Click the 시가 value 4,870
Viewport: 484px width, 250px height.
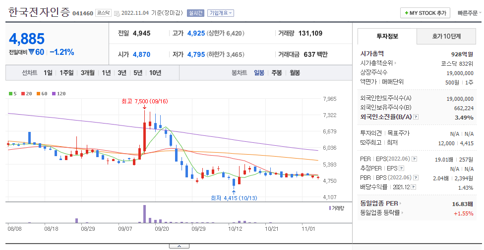(141, 54)
